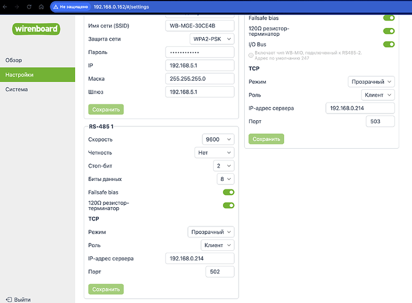Click the Порт field with 503
412x303 pixels.
(380, 121)
